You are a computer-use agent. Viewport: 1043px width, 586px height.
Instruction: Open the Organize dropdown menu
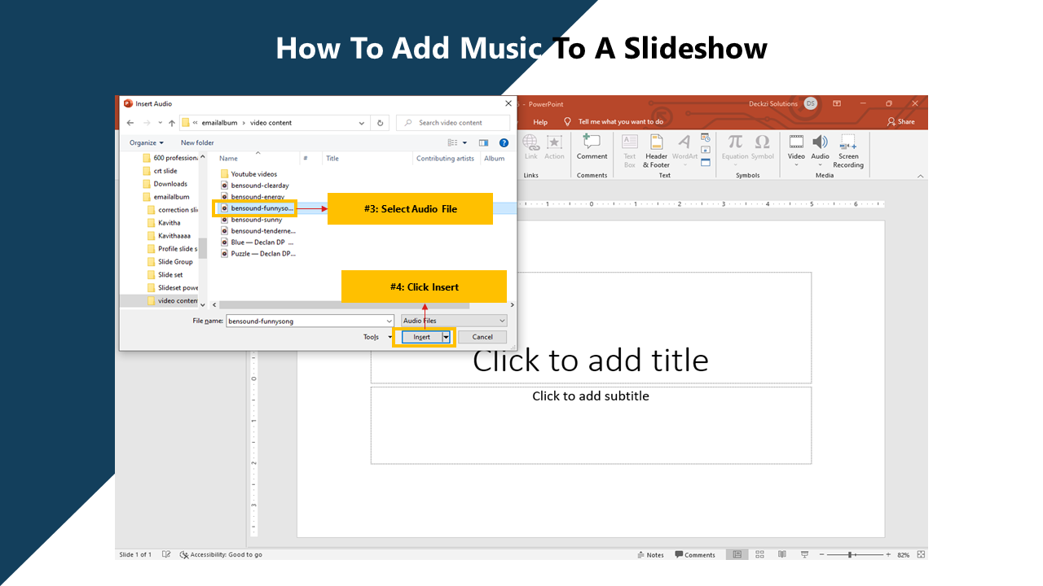pos(146,142)
